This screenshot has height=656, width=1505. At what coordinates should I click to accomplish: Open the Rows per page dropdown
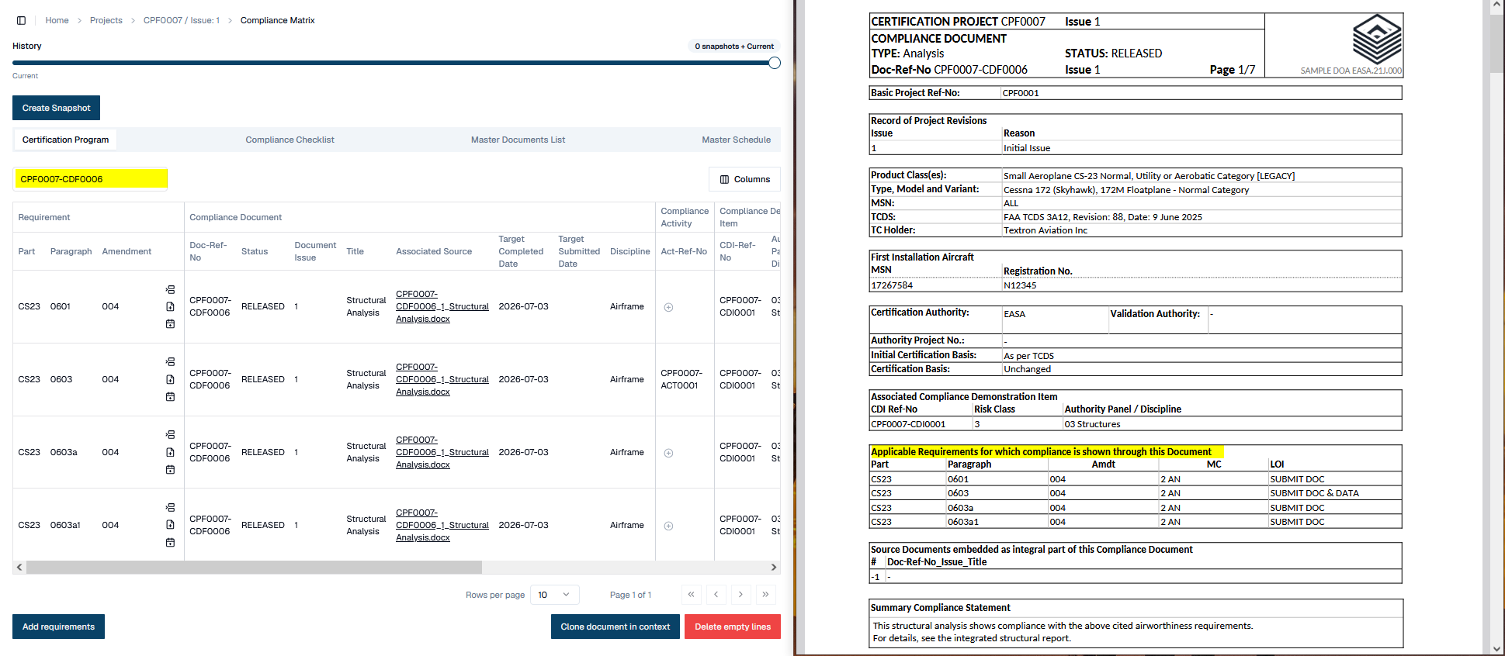[x=554, y=595]
